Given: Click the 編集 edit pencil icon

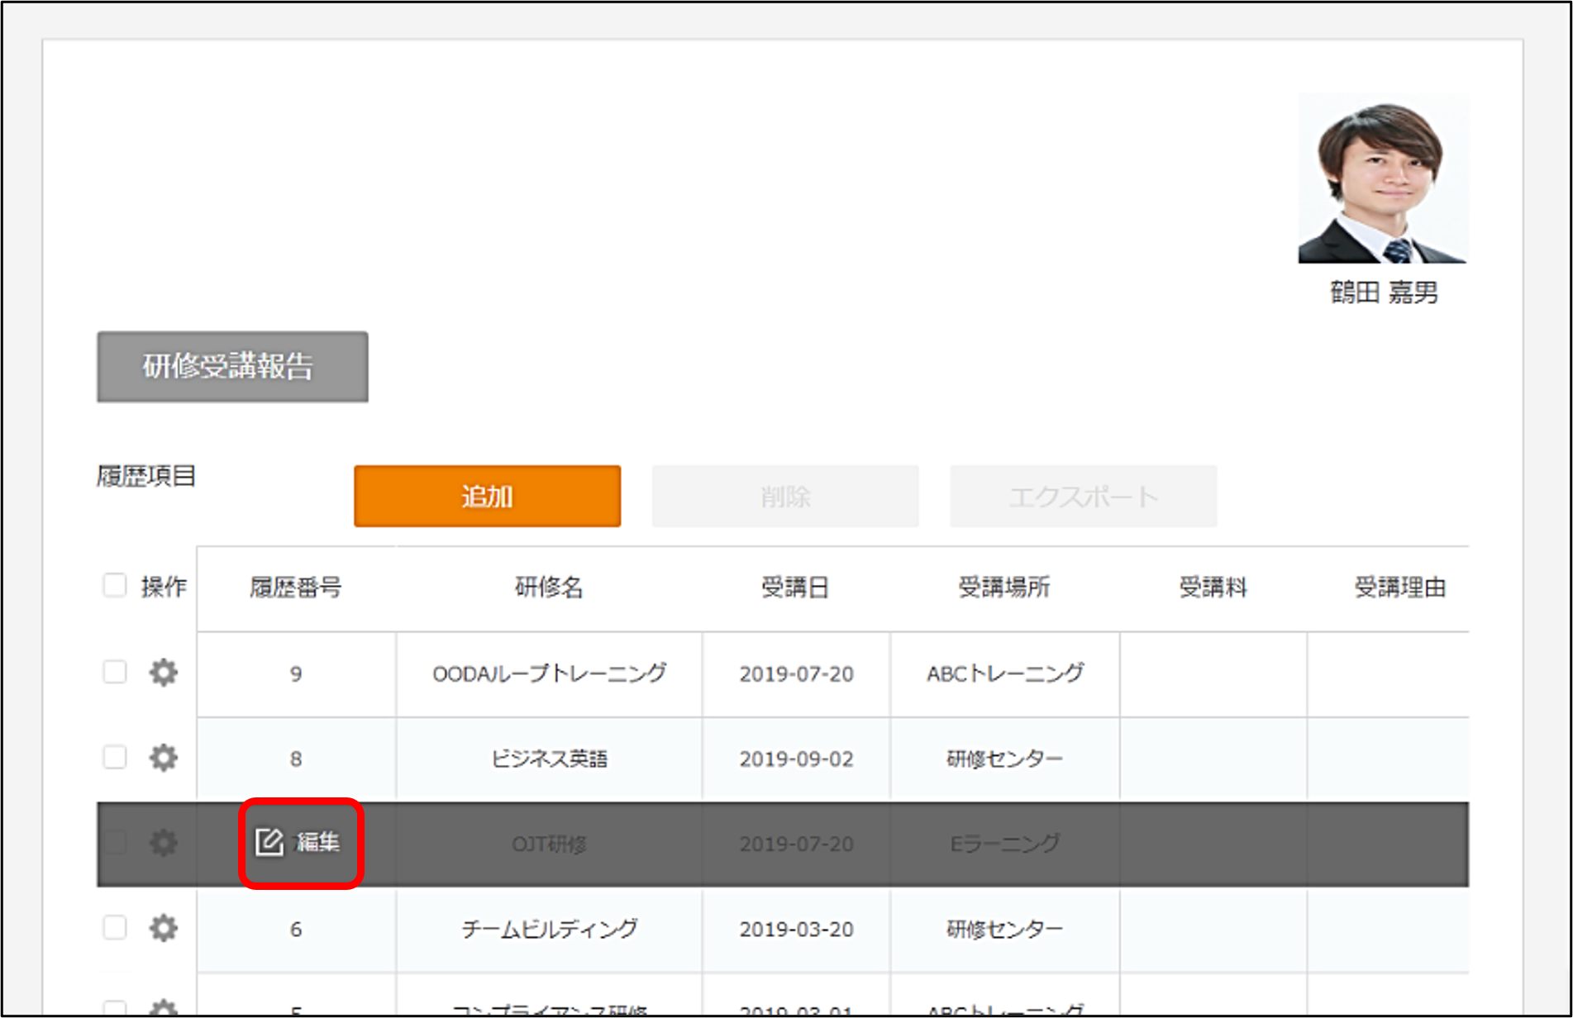Looking at the screenshot, I should click(269, 842).
